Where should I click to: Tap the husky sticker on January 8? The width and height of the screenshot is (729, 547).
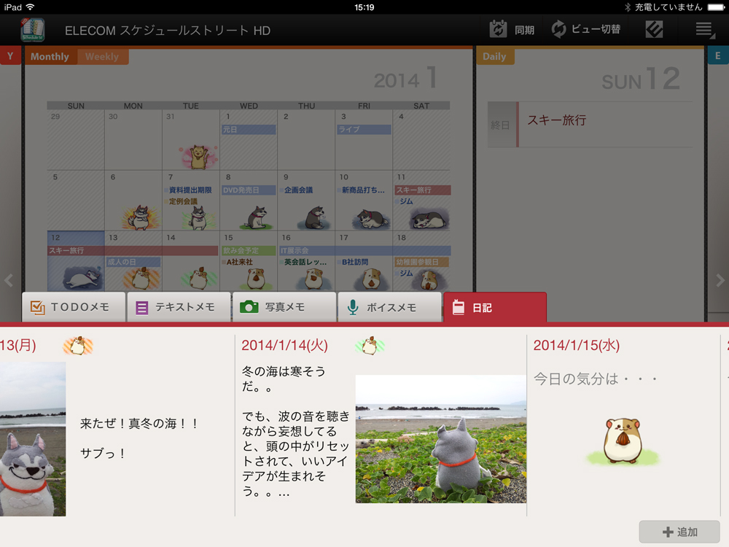coord(256,217)
